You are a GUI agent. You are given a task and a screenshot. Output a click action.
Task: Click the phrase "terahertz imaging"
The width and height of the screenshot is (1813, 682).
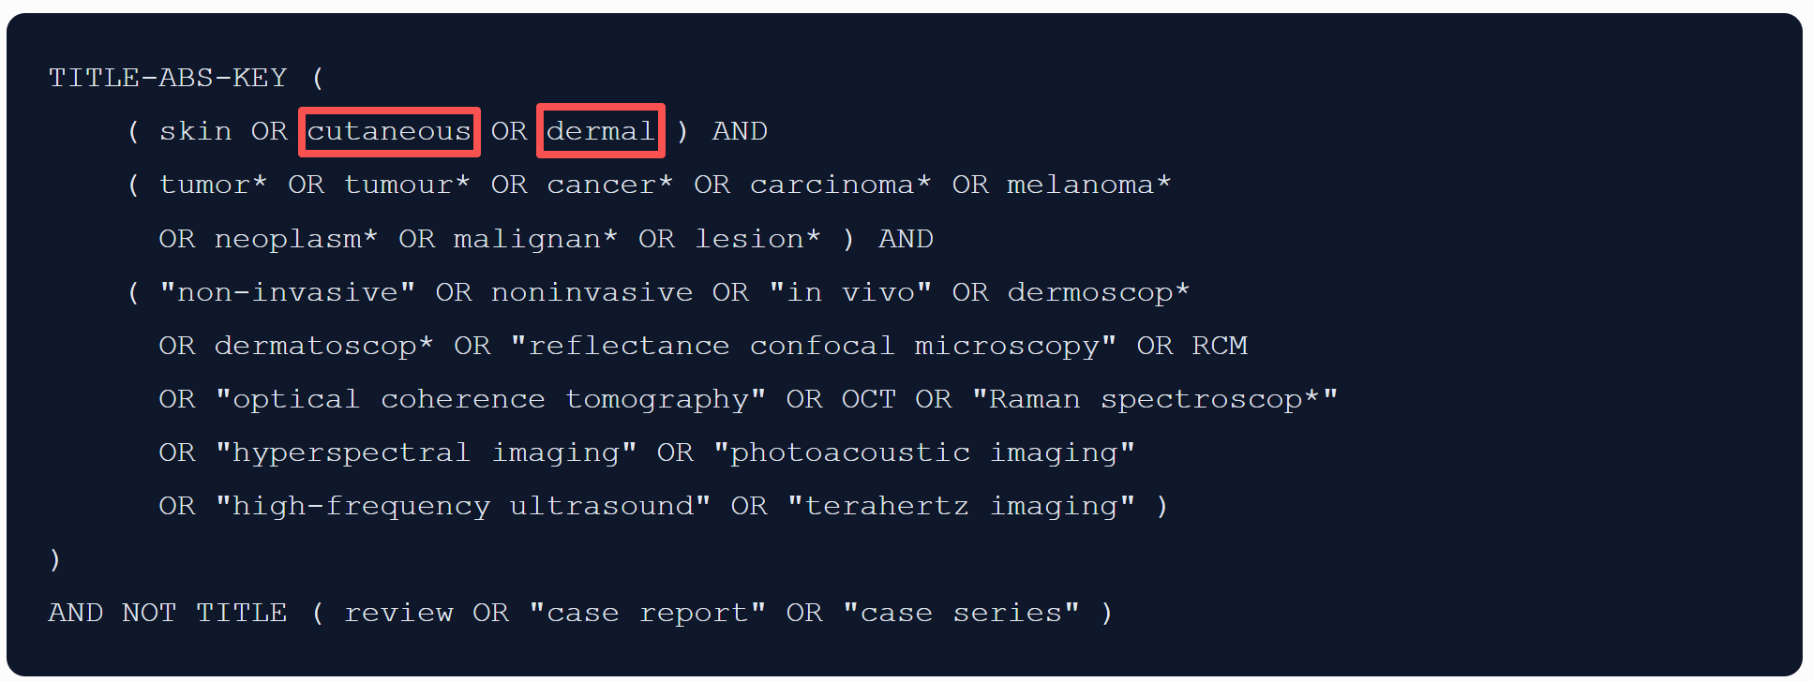coord(961,506)
